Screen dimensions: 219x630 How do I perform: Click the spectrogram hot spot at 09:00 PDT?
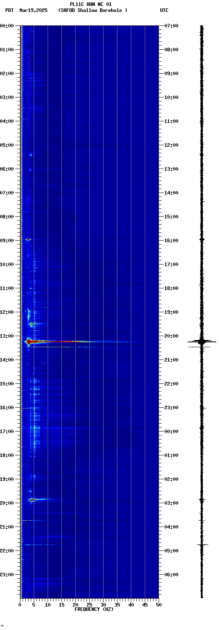(x=28, y=239)
